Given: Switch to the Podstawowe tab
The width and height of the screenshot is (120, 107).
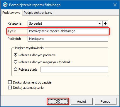Looking at the screenshot, I should coord(11,13).
